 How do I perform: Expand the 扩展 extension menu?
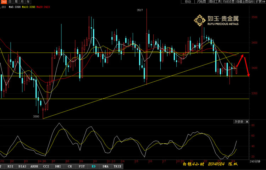pyautogui.click(x=260, y=2)
